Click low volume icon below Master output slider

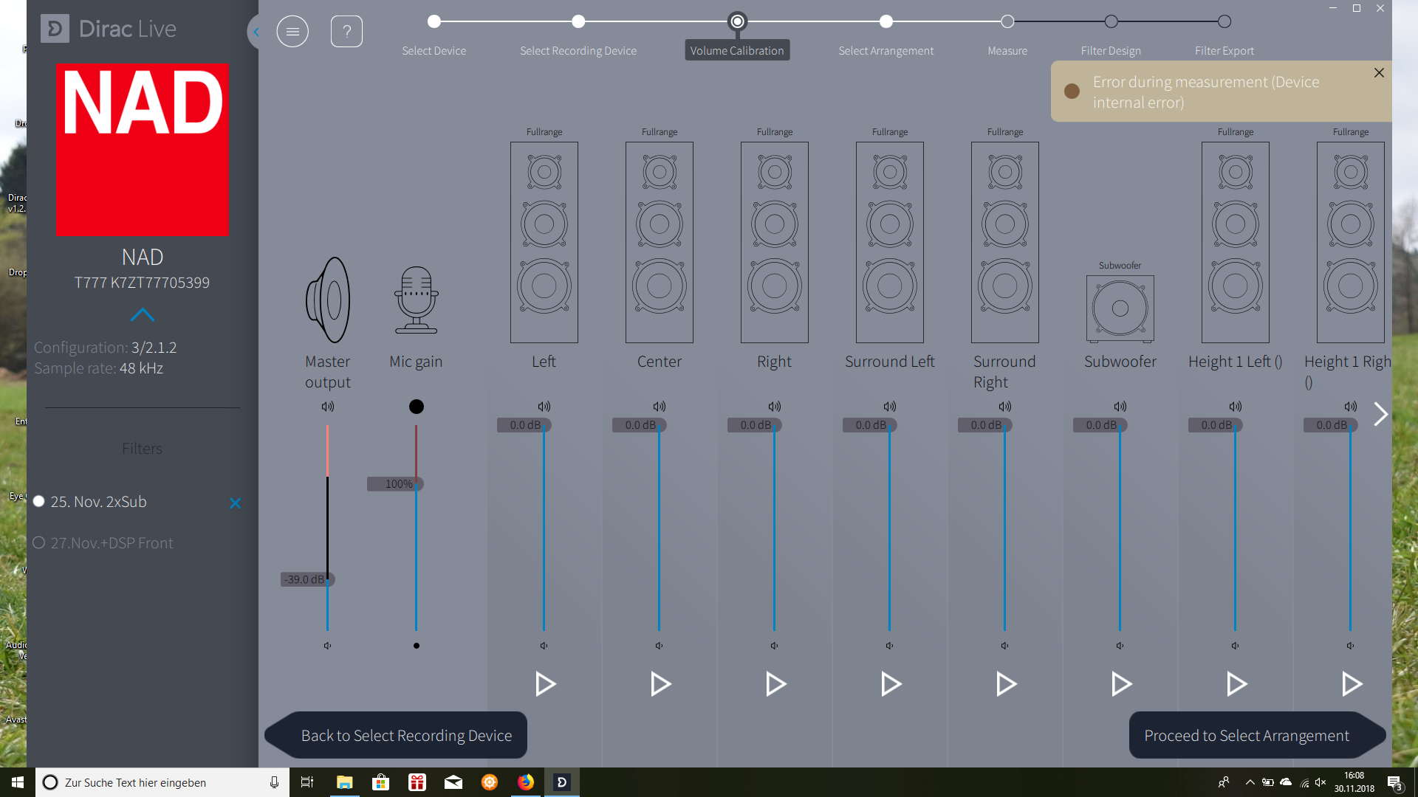[328, 646]
